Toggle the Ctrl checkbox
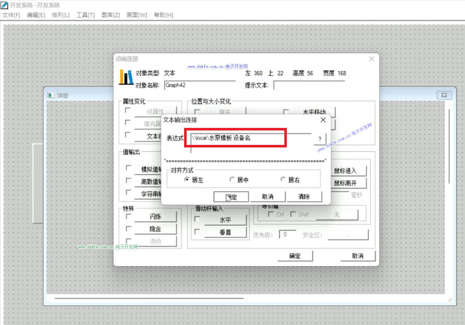The height and width of the screenshot is (325, 465). [x=271, y=214]
